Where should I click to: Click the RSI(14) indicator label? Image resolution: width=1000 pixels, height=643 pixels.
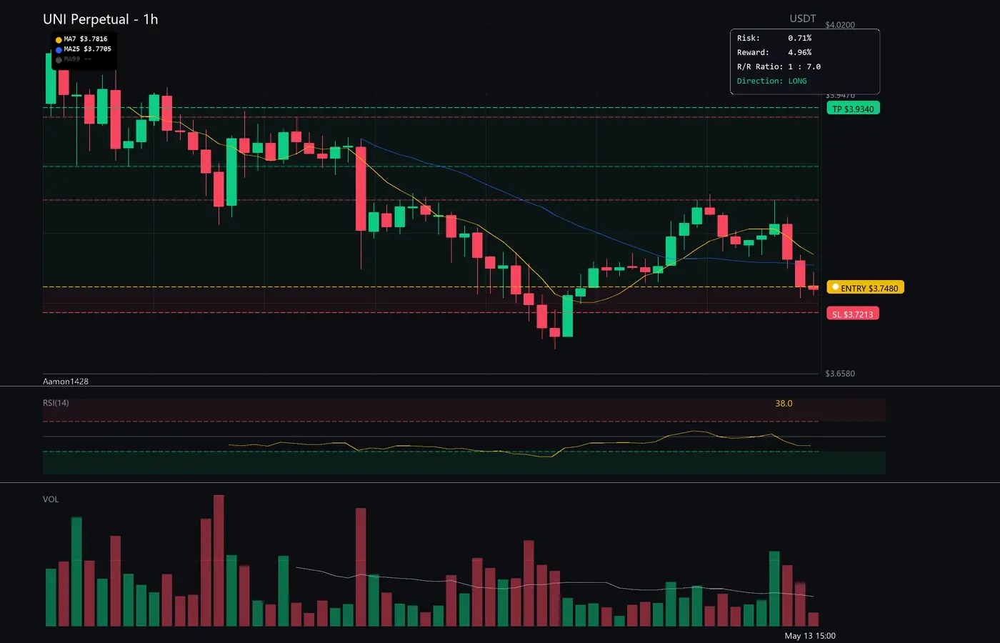click(56, 403)
